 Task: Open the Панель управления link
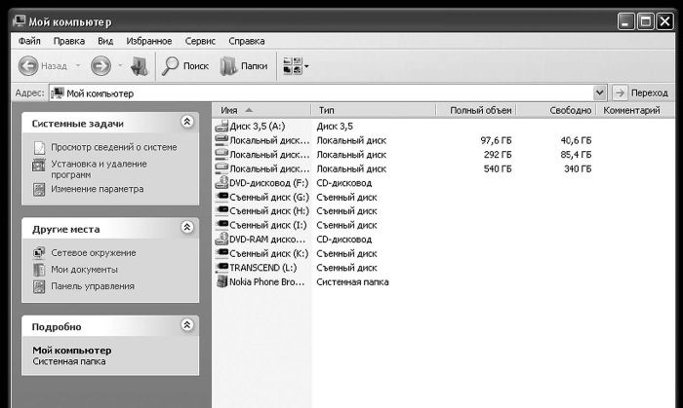point(93,286)
